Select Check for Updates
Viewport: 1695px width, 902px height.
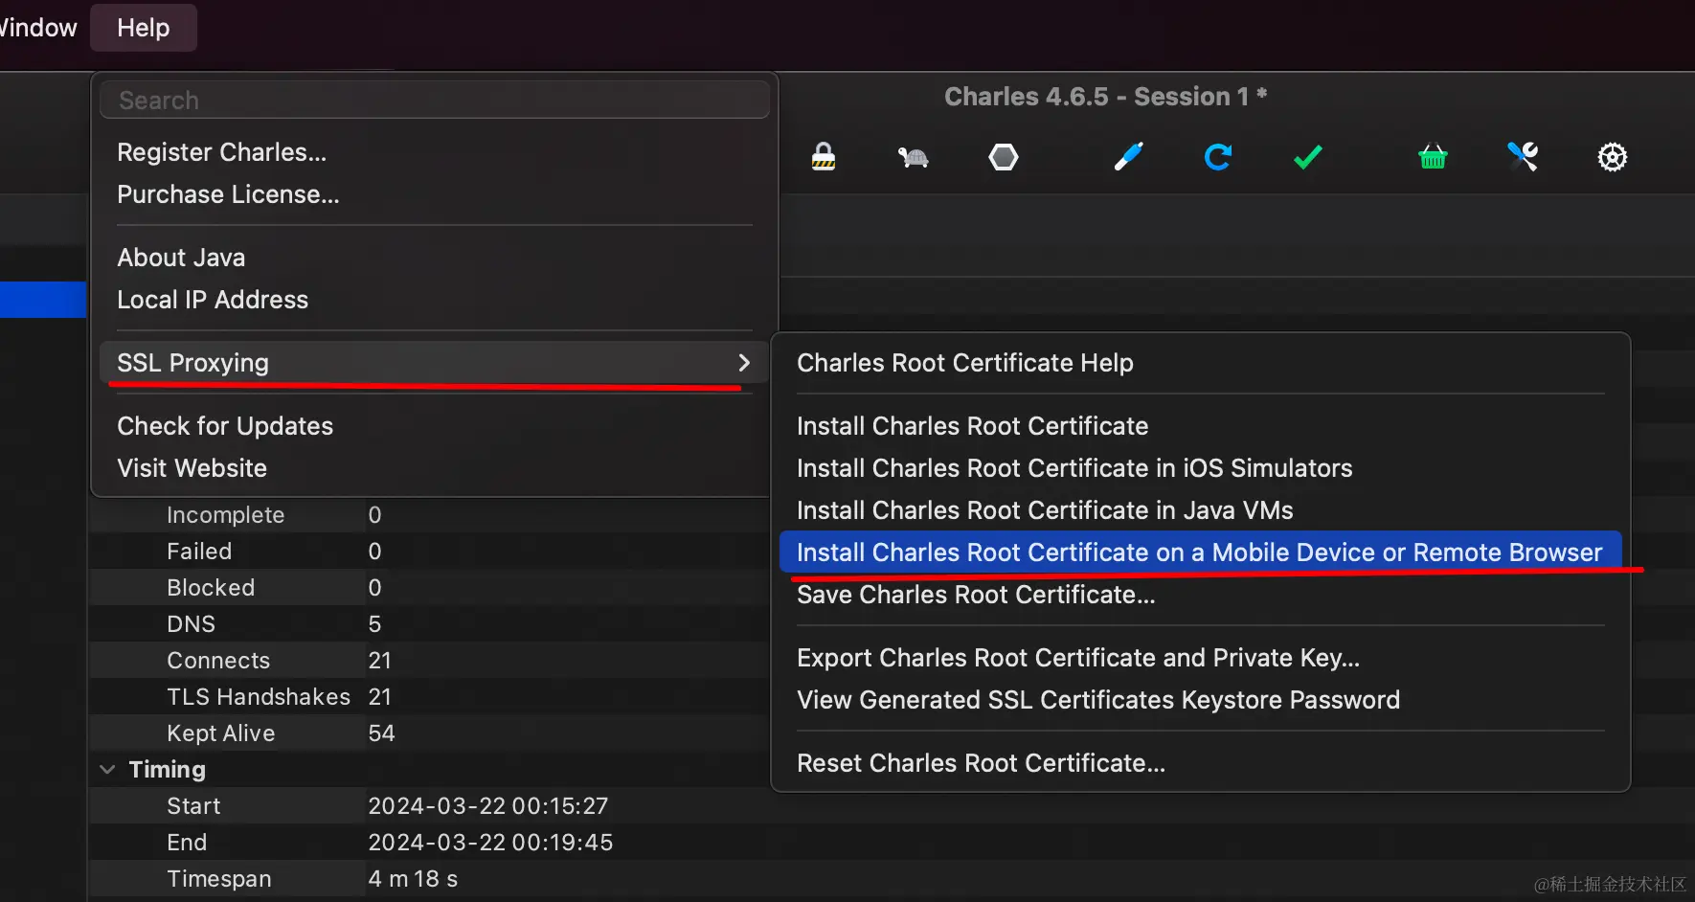click(435, 426)
